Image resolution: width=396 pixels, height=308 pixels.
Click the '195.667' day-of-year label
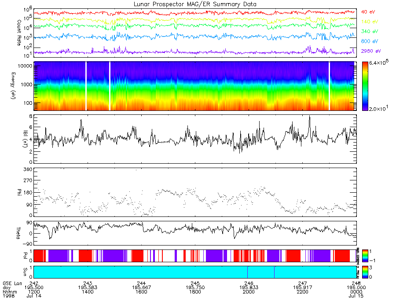141,288
